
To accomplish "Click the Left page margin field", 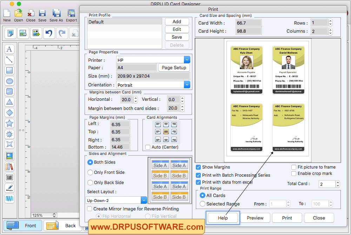I will [x=120, y=124].
